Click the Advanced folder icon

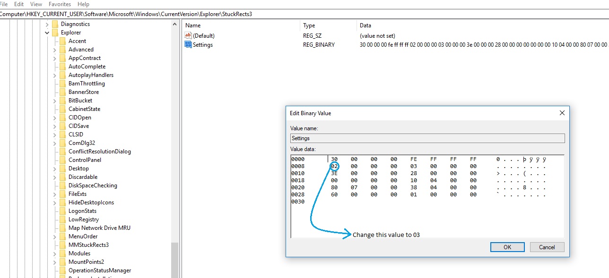pyautogui.click(x=62, y=50)
